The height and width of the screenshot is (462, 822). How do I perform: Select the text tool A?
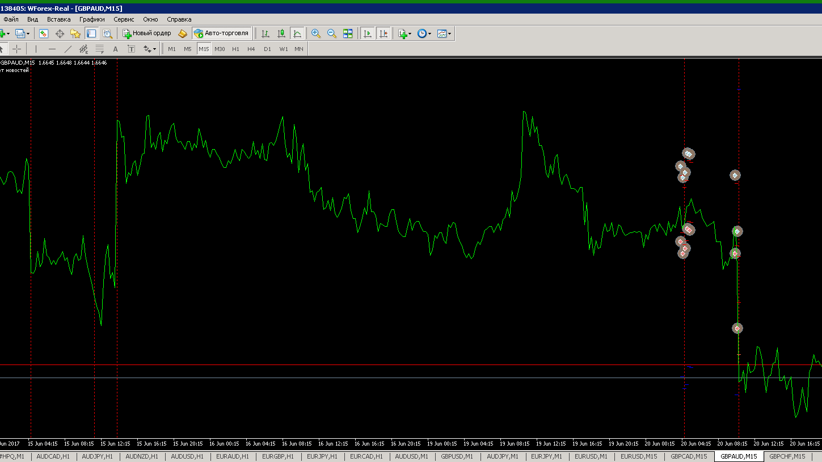click(x=115, y=49)
